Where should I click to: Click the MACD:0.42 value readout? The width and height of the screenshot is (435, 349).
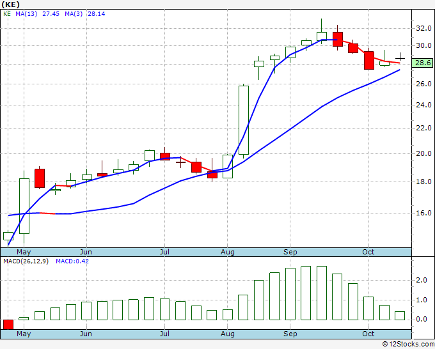coord(72,261)
